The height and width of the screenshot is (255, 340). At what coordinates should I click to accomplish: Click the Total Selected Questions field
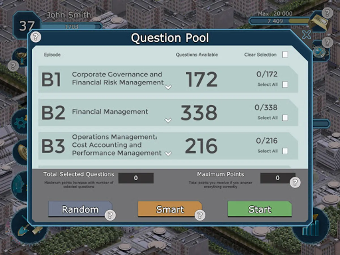click(136, 178)
